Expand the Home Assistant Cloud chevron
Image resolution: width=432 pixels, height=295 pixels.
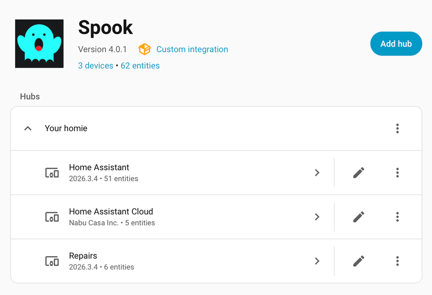point(317,217)
